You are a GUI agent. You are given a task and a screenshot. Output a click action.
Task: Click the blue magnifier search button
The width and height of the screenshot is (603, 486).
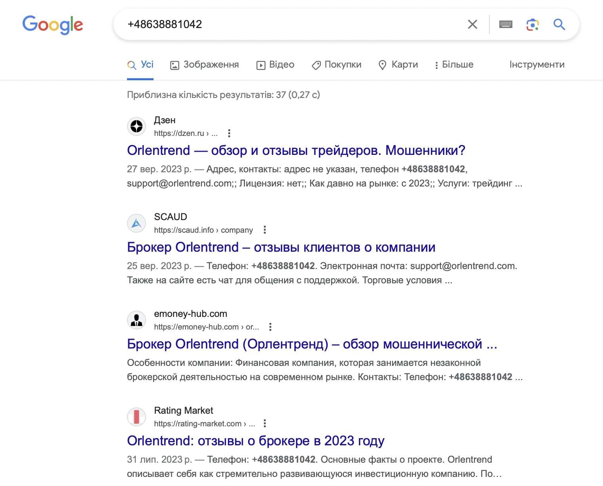point(559,24)
